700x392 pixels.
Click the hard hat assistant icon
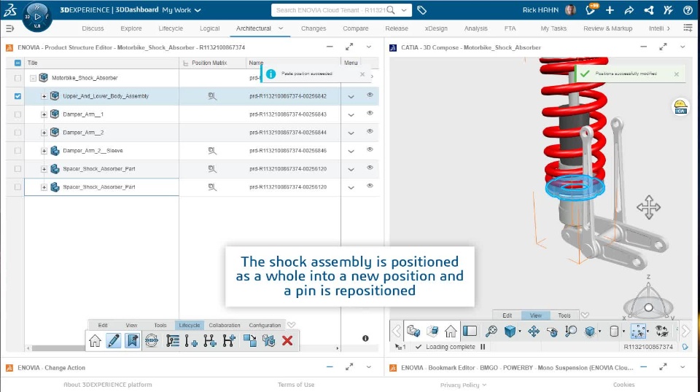(680, 107)
